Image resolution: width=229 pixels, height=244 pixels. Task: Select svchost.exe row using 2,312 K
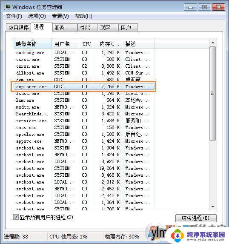point(84,182)
